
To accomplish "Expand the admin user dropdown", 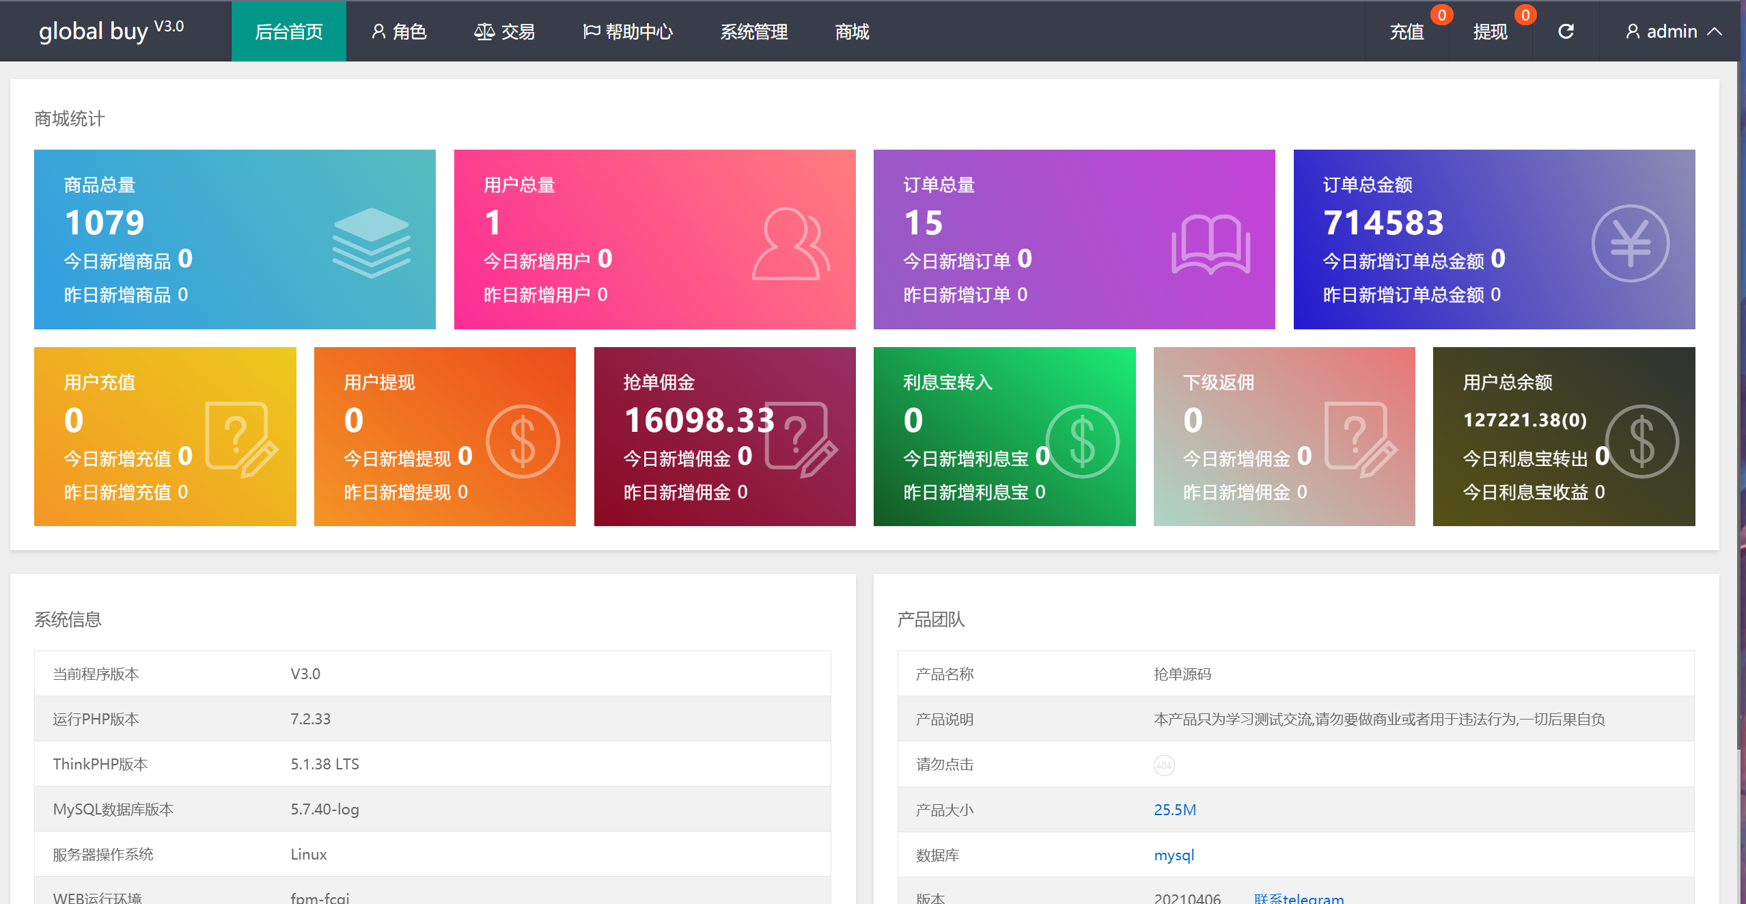I will click(x=1673, y=31).
